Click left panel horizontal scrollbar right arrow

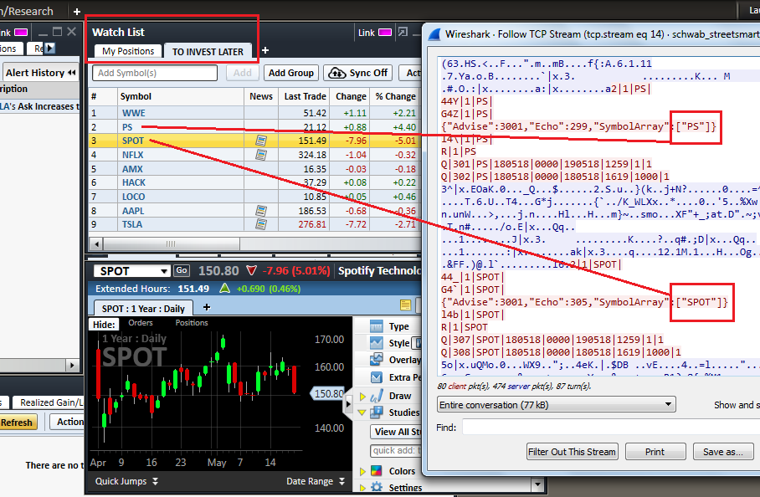[73, 365]
